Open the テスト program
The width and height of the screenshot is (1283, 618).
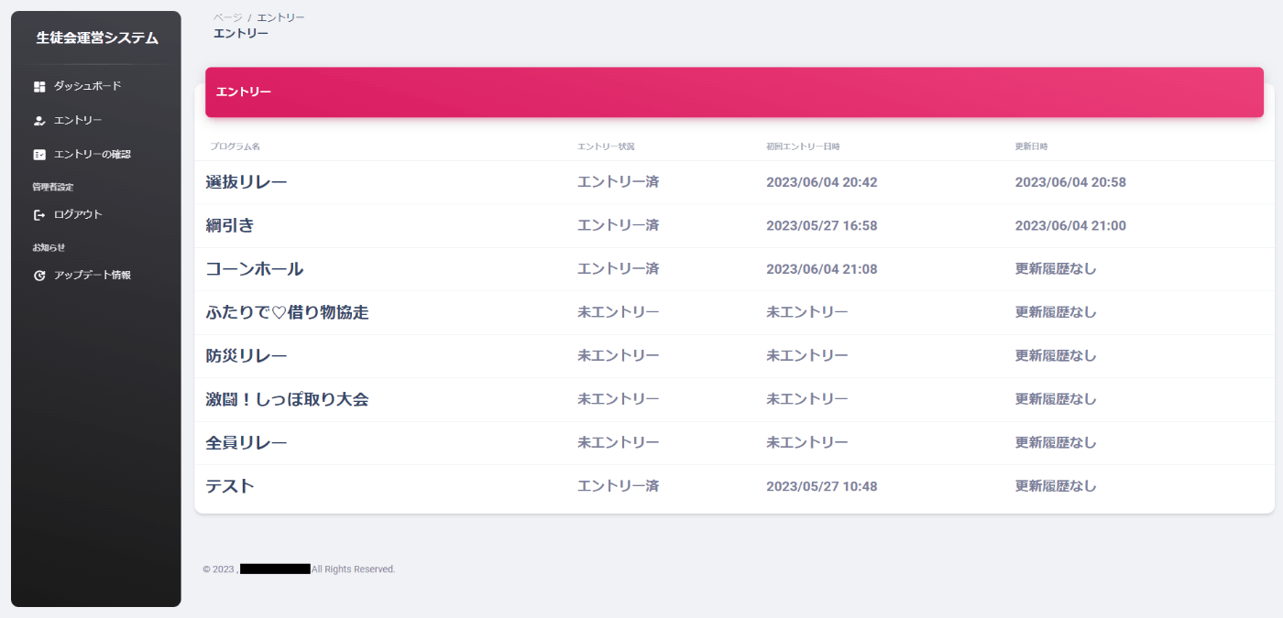[230, 486]
